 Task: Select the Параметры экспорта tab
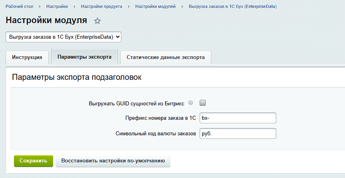pos(84,57)
